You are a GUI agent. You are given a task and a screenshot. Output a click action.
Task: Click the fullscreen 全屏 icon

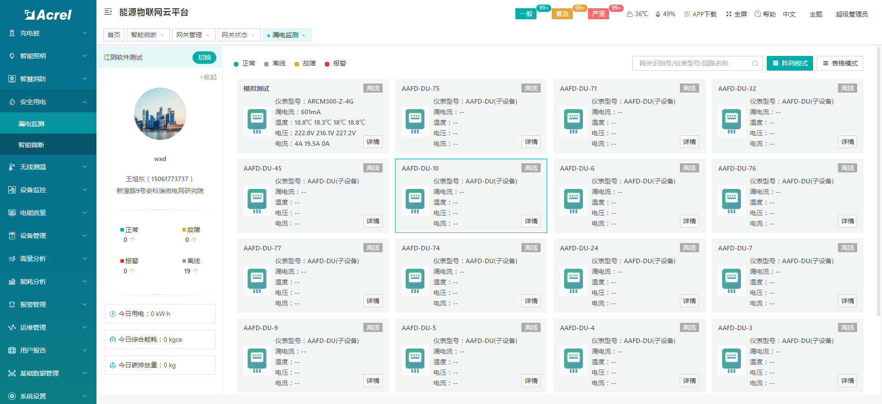pyautogui.click(x=729, y=14)
